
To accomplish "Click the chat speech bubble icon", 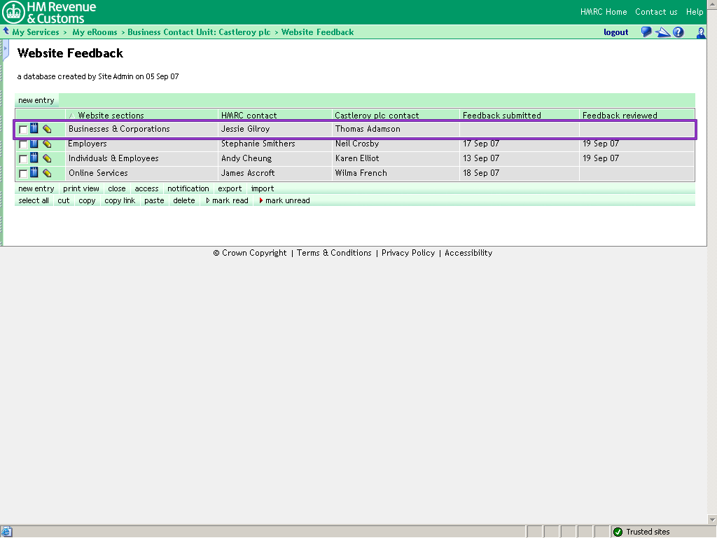I will tap(646, 32).
